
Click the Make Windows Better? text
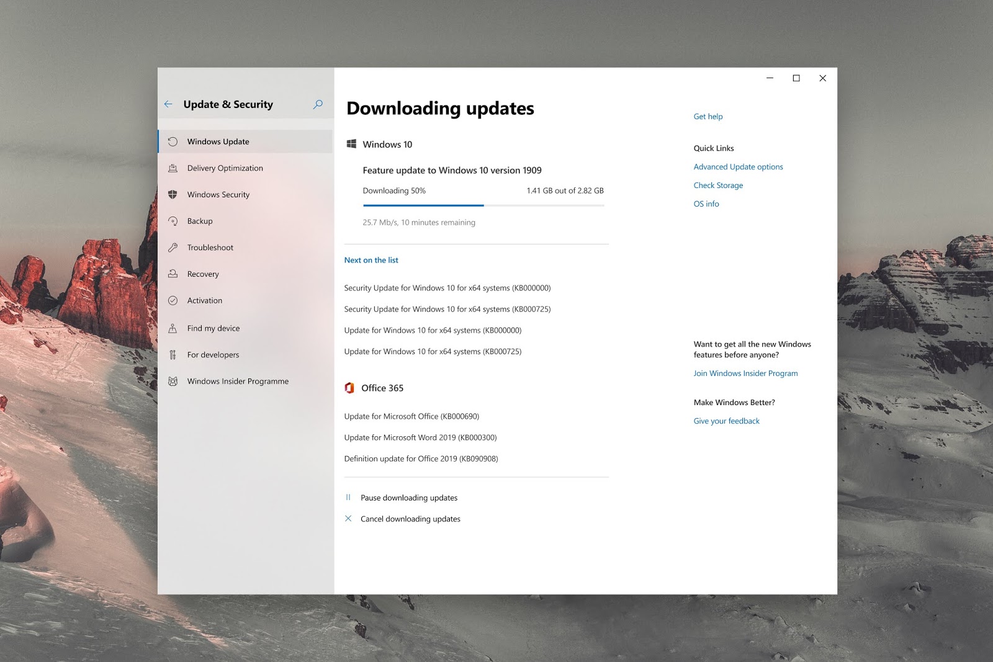(x=734, y=403)
